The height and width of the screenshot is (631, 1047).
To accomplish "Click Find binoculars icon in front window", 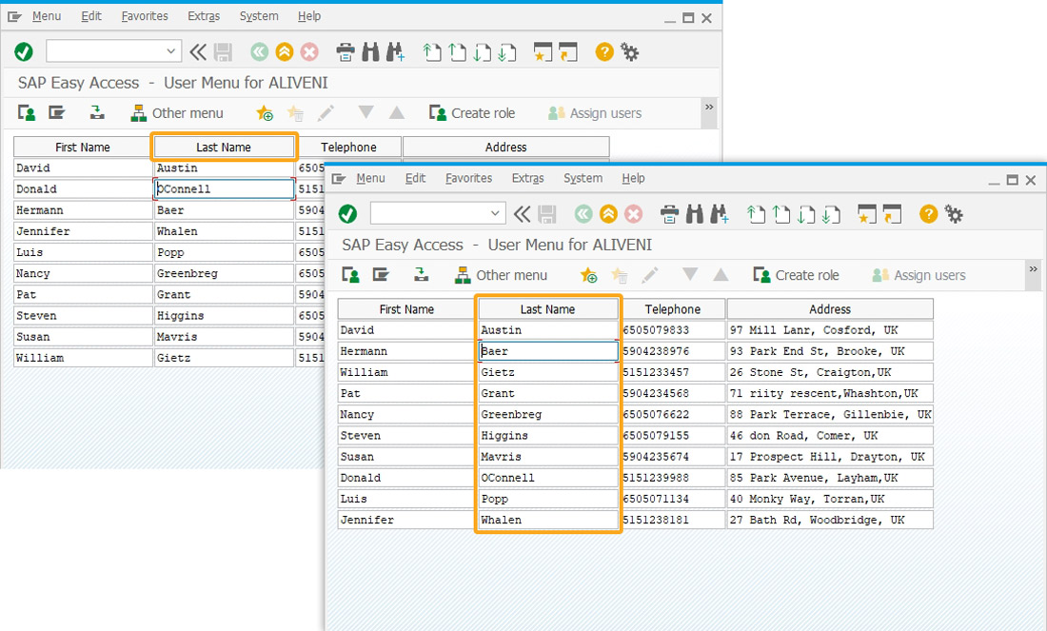I will click(x=695, y=214).
